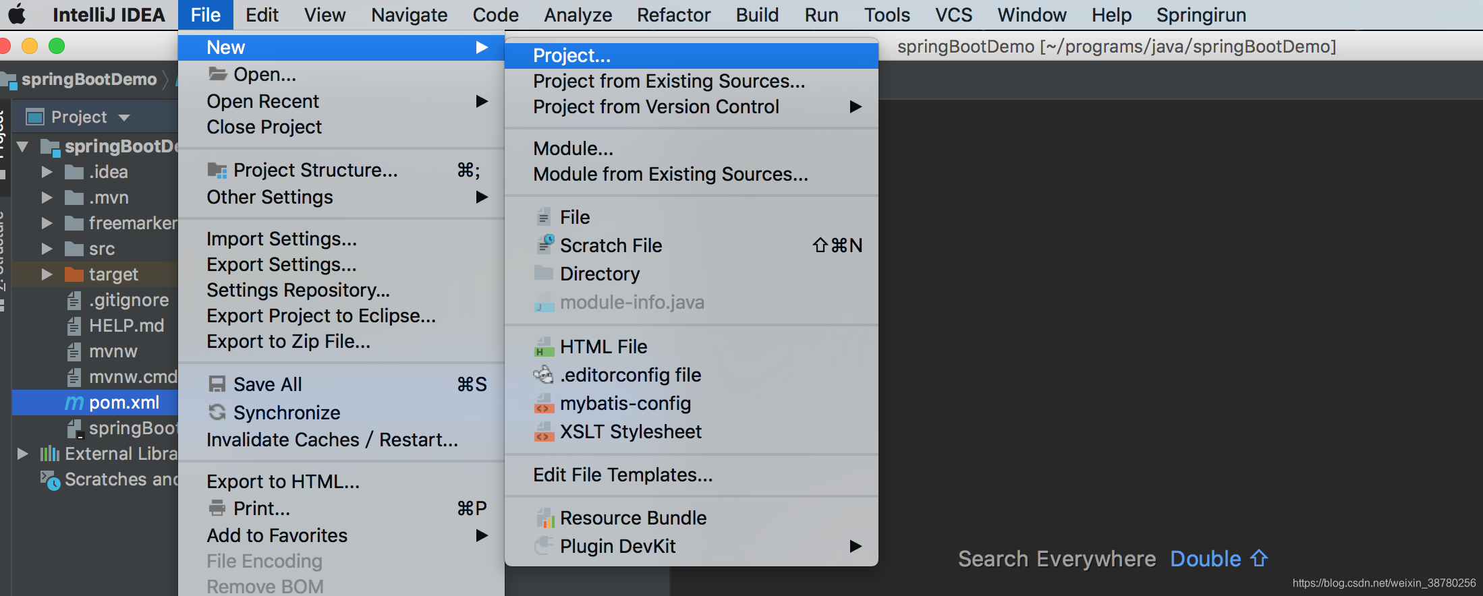The image size is (1483, 596).
Task: Expand the External Libraries arrow
Action: point(22,454)
